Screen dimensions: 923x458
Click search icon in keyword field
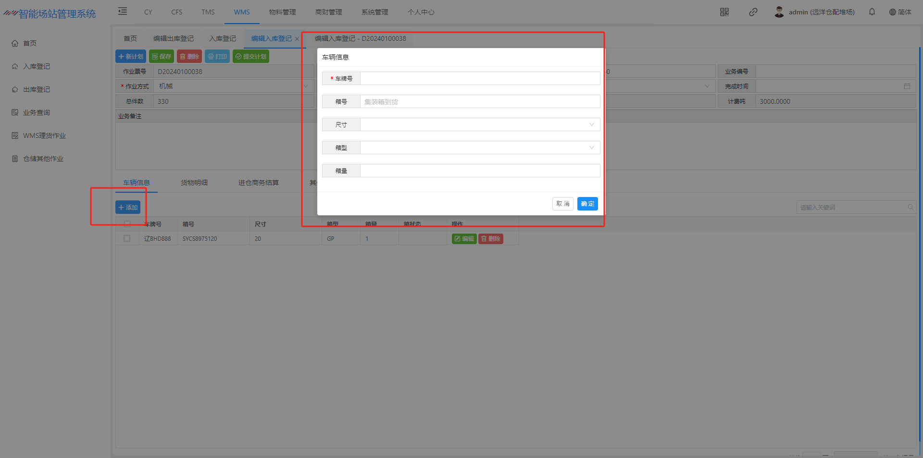[x=910, y=207]
